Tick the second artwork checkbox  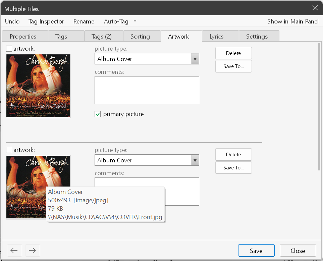click(x=9, y=150)
